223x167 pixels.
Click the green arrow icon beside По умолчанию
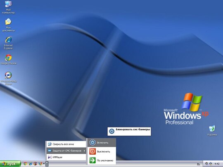[93, 160]
